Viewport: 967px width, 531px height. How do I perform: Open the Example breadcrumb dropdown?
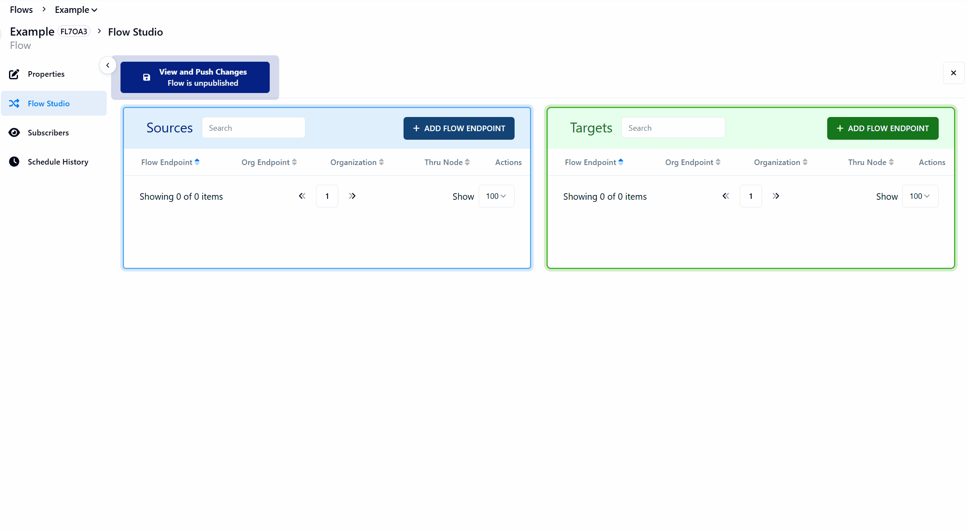pos(76,10)
